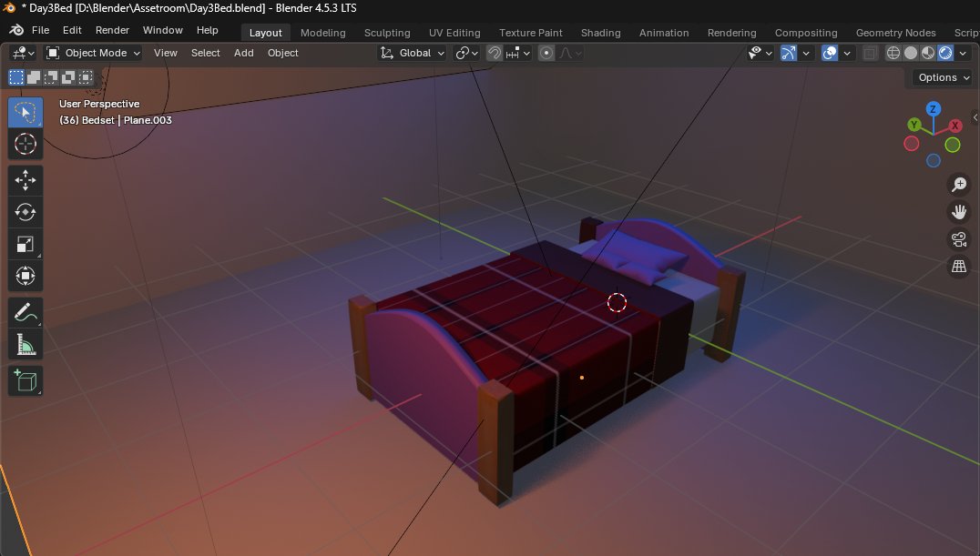Set selection mode to Extend
This screenshot has height=556, width=980.
[34, 77]
